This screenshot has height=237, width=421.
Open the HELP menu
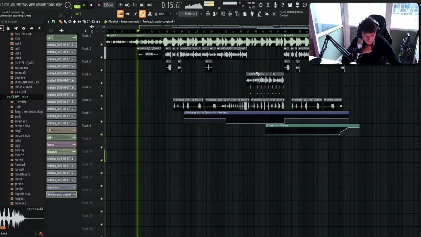[x=59, y=5]
